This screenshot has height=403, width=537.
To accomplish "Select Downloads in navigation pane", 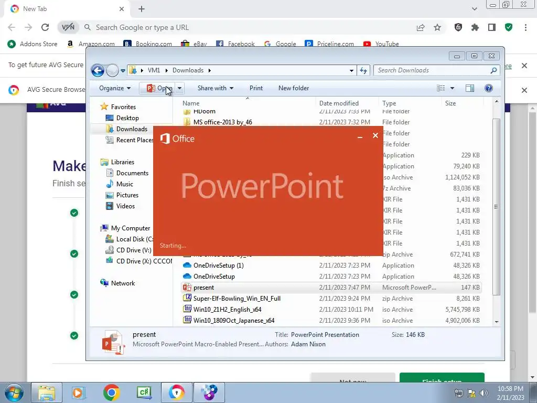I will pyautogui.click(x=132, y=129).
